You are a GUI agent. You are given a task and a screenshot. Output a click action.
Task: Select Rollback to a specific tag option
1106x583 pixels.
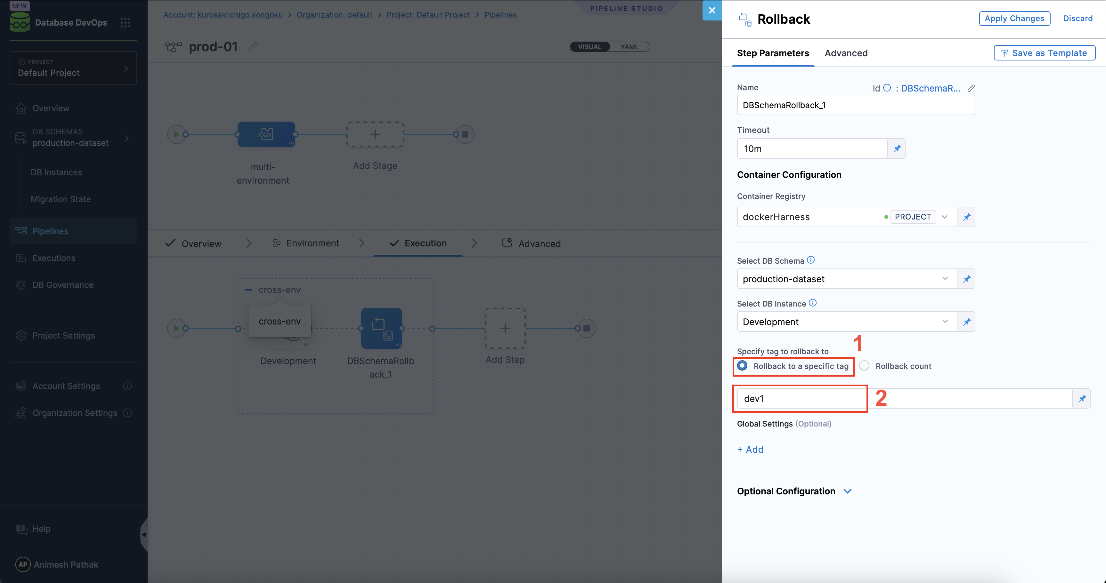click(x=742, y=366)
